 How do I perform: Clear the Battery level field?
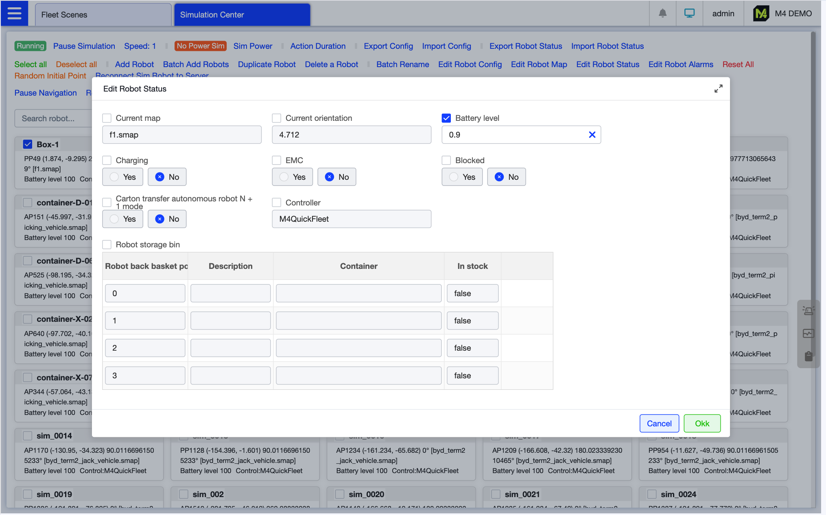pos(592,135)
